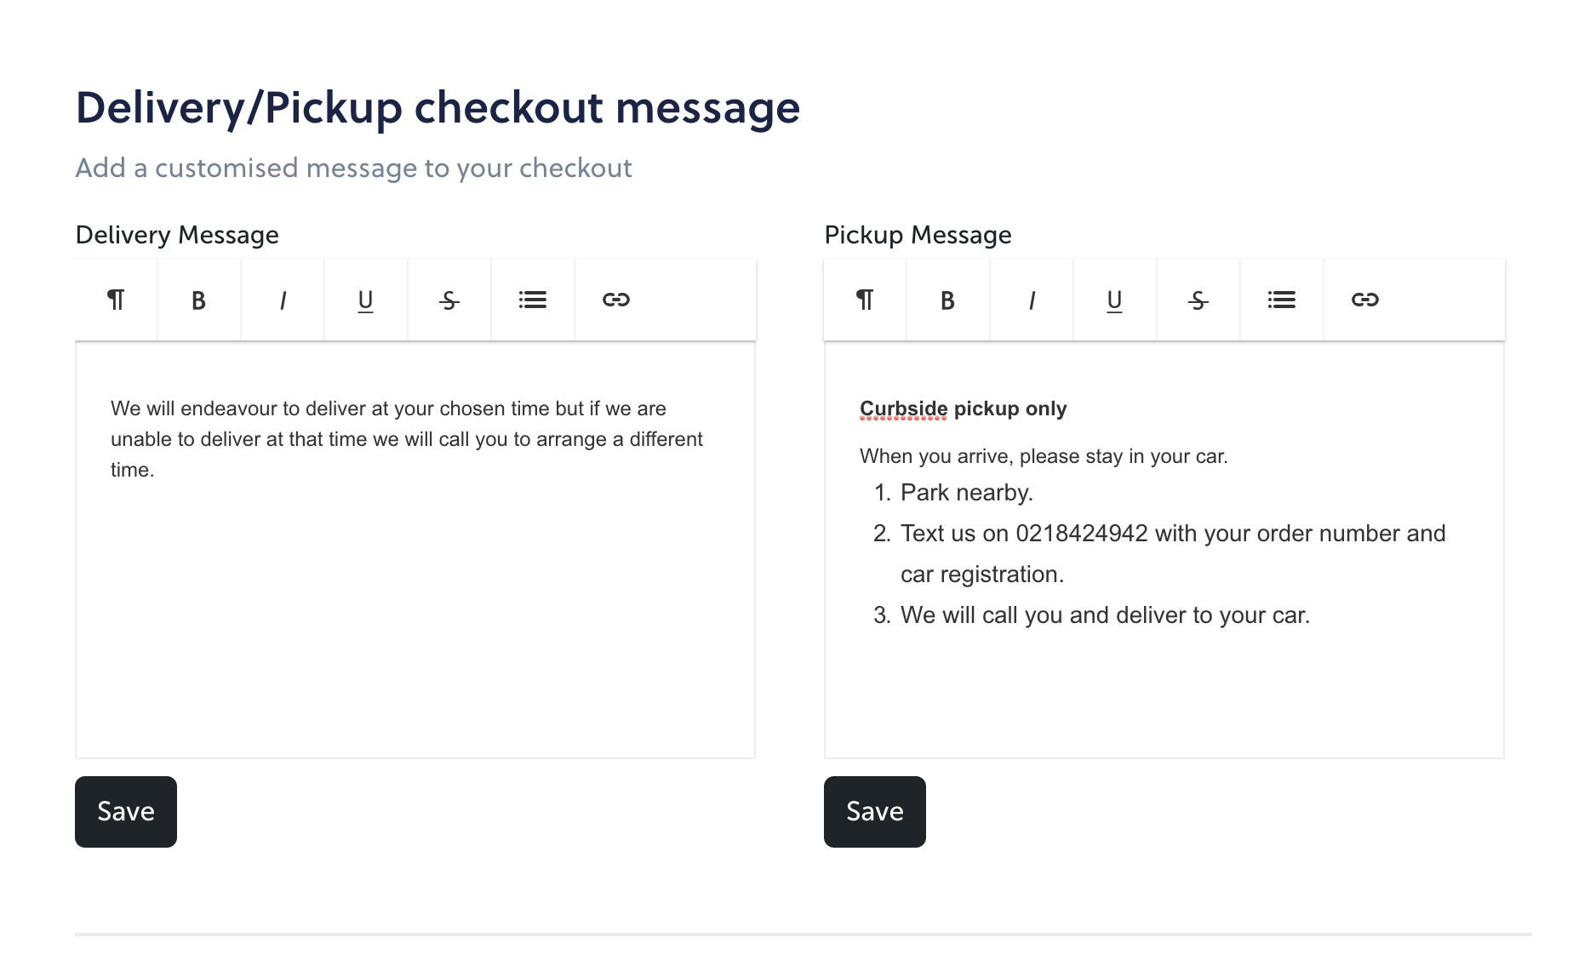Click the bulleted list icon for Pickup Message
Viewport: 1590px width, 960px height.
(1281, 300)
